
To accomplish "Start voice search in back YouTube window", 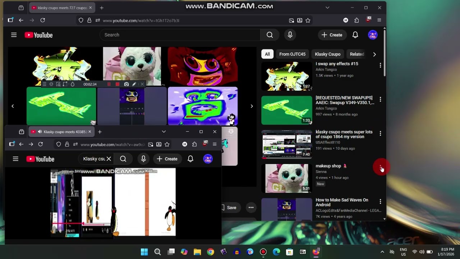I will tap(290, 35).
